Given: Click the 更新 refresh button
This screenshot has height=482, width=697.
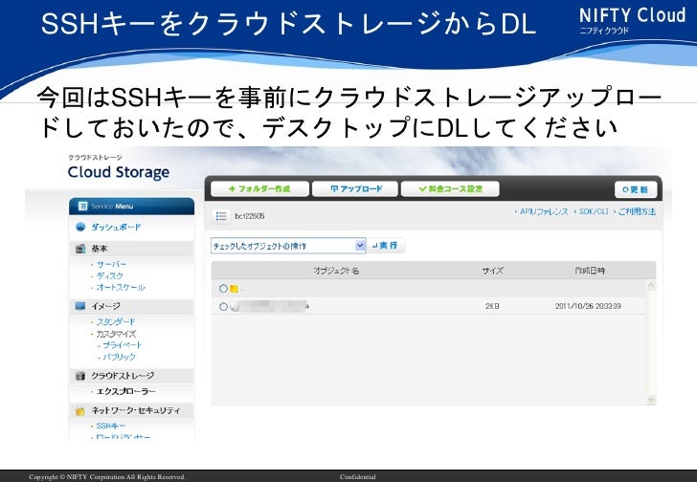Looking at the screenshot, I should coord(636,189).
